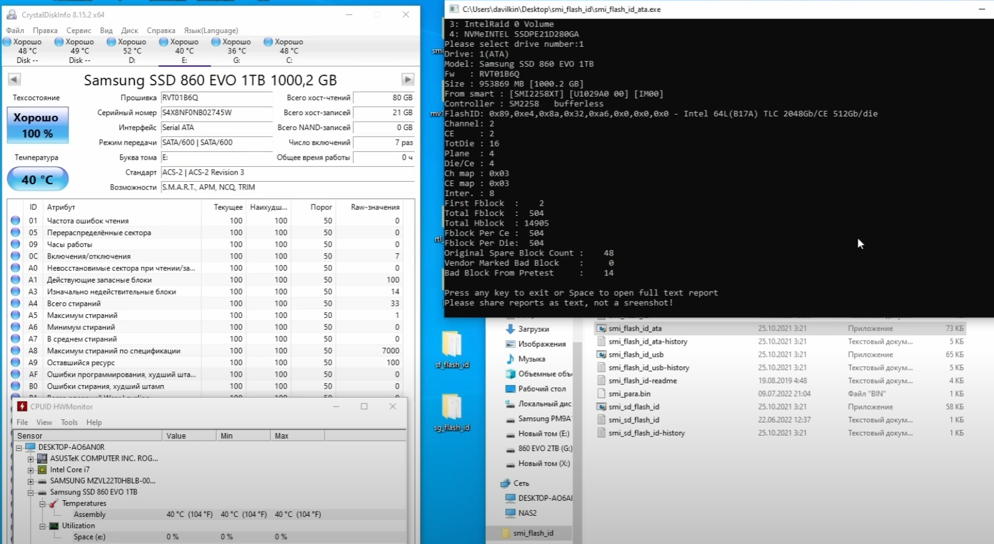Open 860 EVO 2TB (G:) drive in Explorer
The width and height of the screenshot is (994, 544).
tap(545, 449)
